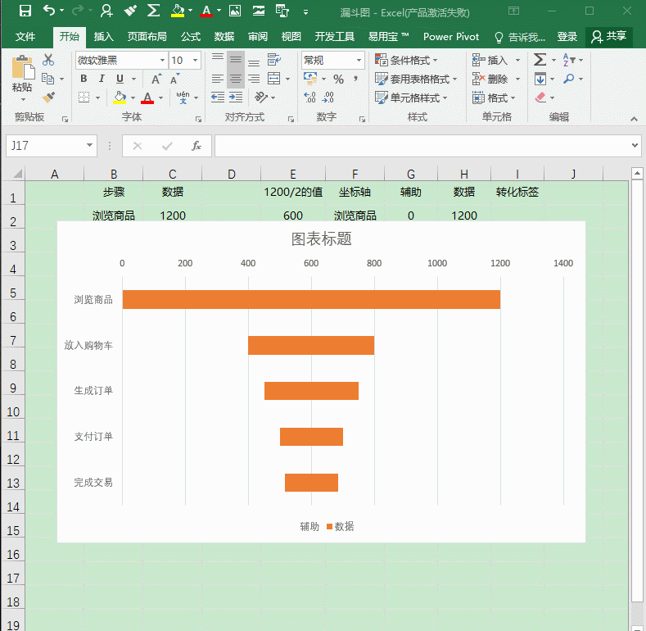Image resolution: width=646 pixels, height=631 pixels.
Task: Apply quick-access toolbar yellow fill bucket
Action: tap(178, 11)
